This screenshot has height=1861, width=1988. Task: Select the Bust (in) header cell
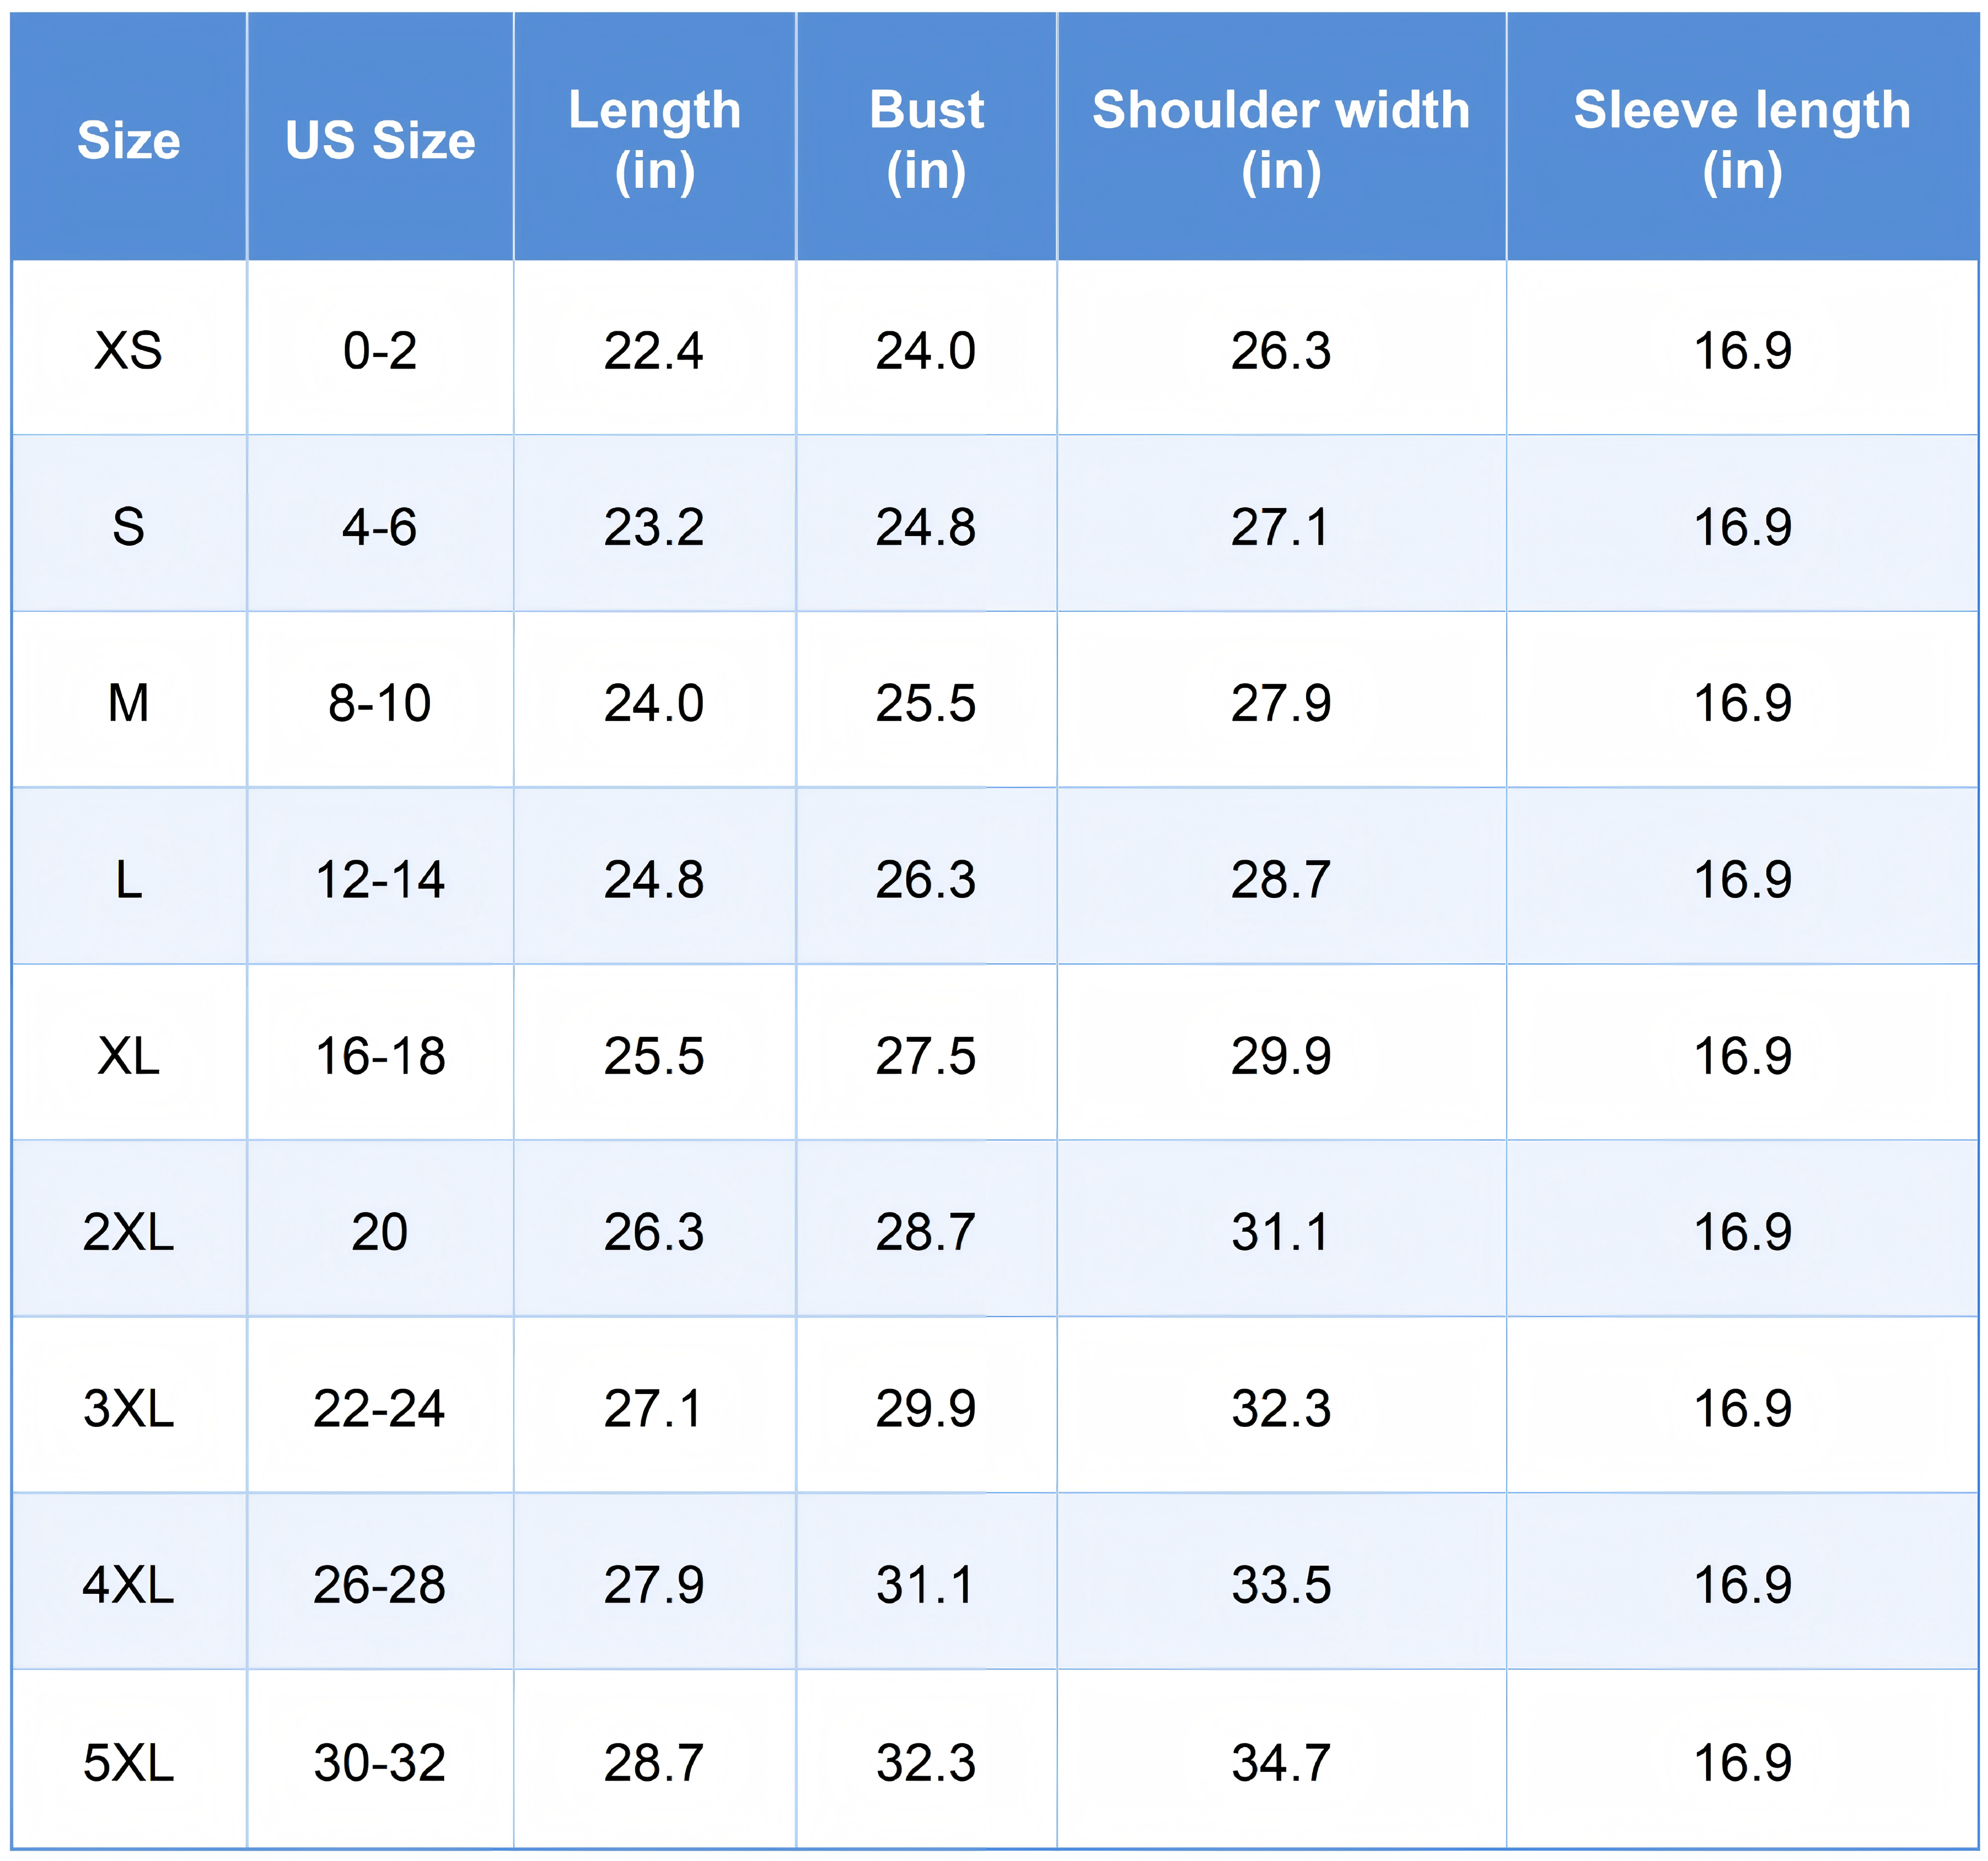click(926, 140)
